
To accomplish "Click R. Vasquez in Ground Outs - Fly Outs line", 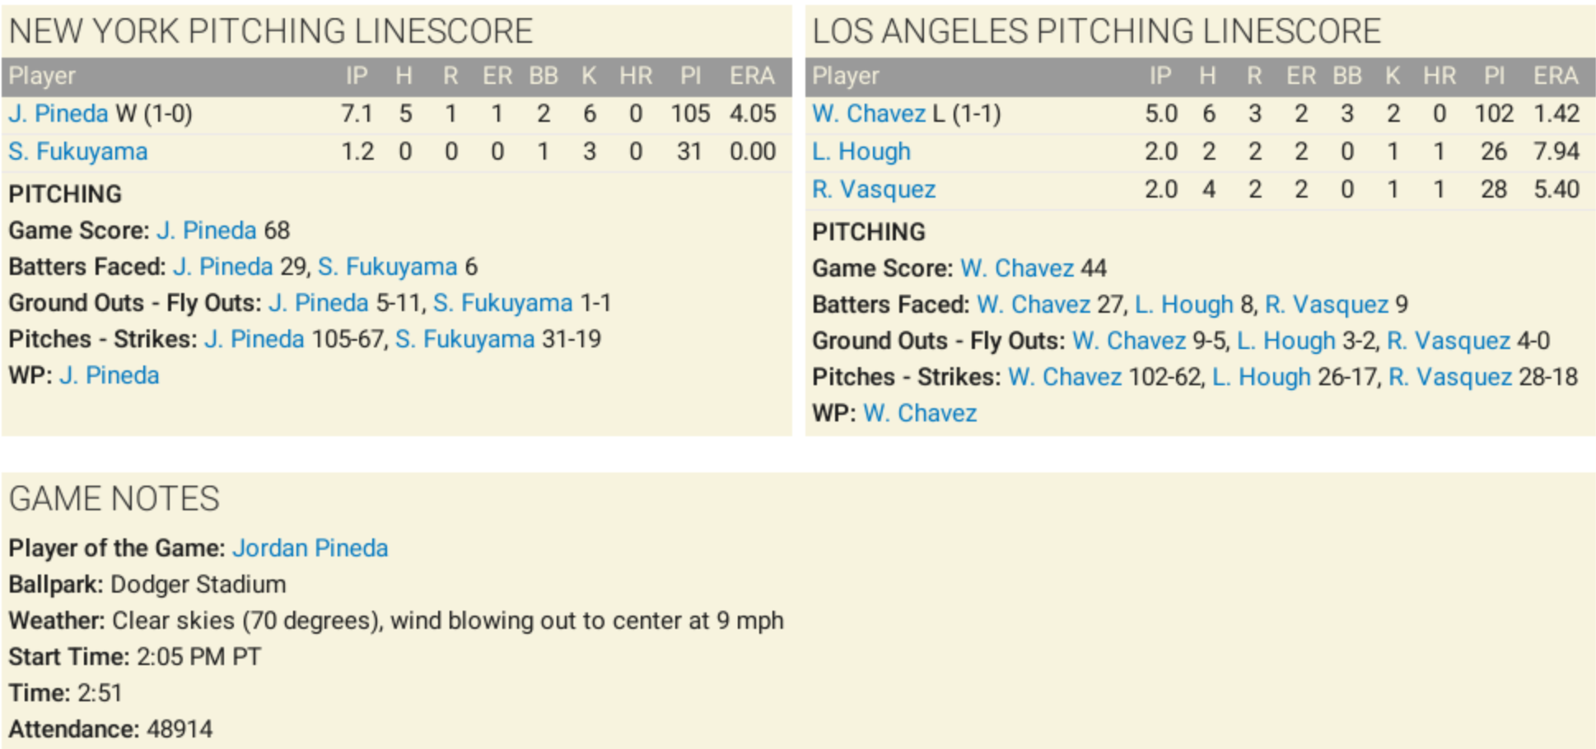I will click(x=1449, y=341).
